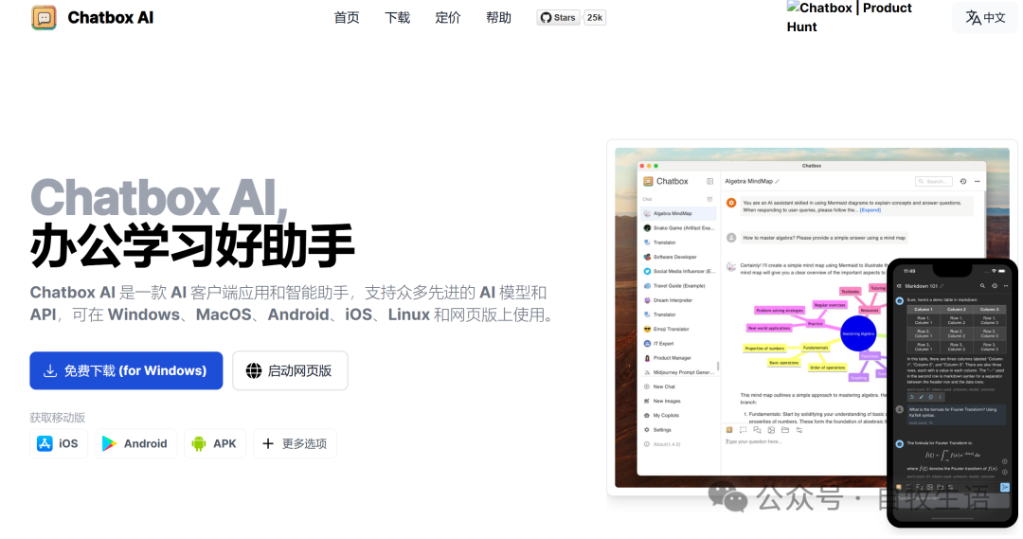Get the Android Google Play version
This screenshot has width=1023, height=539.
[x=135, y=443]
